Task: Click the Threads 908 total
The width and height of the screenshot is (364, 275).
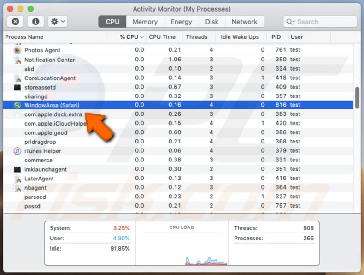Action: pyautogui.click(x=308, y=228)
